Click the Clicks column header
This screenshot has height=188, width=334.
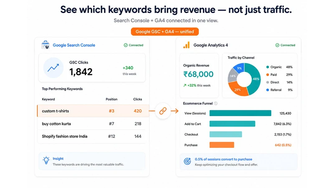138,99
